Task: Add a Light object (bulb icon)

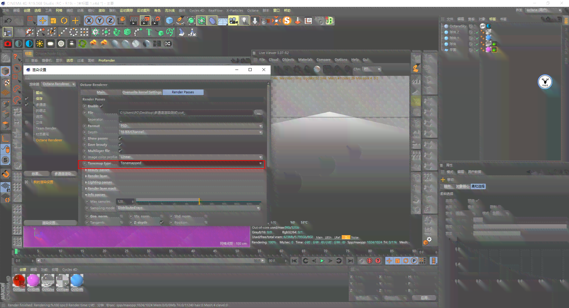Action: pyautogui.click(x=244, y=21)
